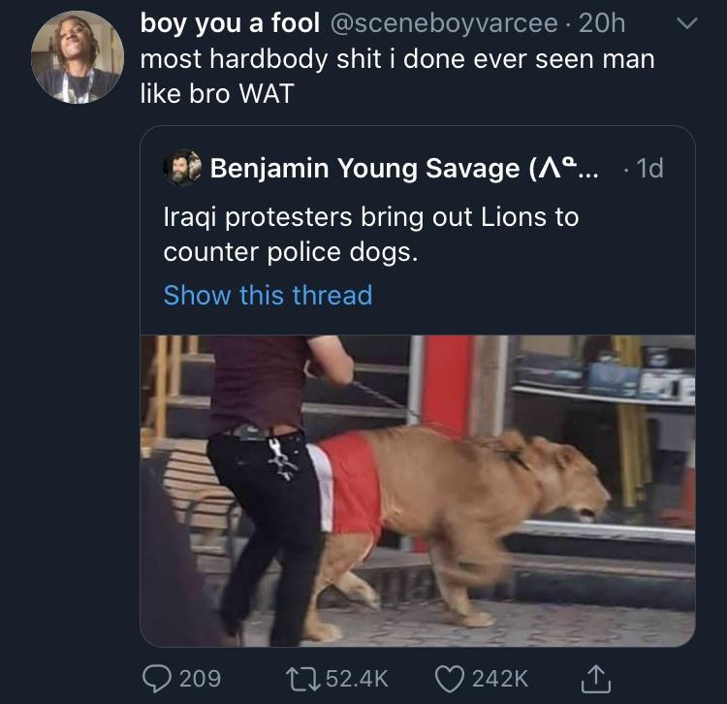Click the reply speech bubble icon

point(156,676)
